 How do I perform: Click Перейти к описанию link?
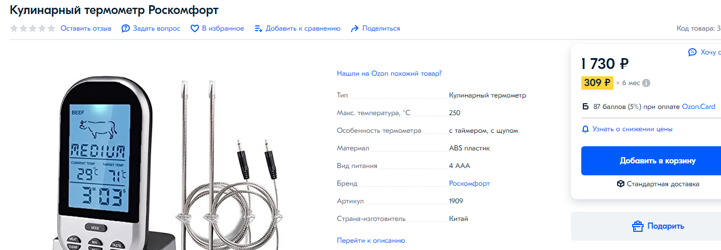pos(371,241)
